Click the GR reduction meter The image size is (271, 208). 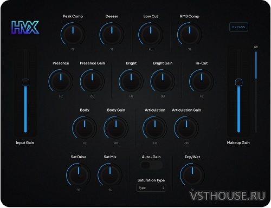tap(256, 92)
